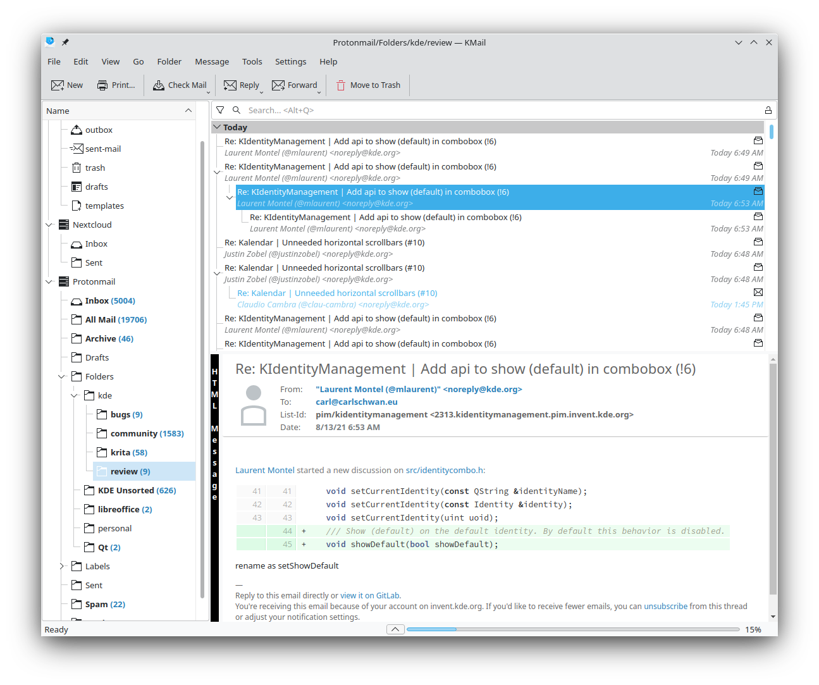
Task: Open the Message menu
Action: click(x=212, y=61)
